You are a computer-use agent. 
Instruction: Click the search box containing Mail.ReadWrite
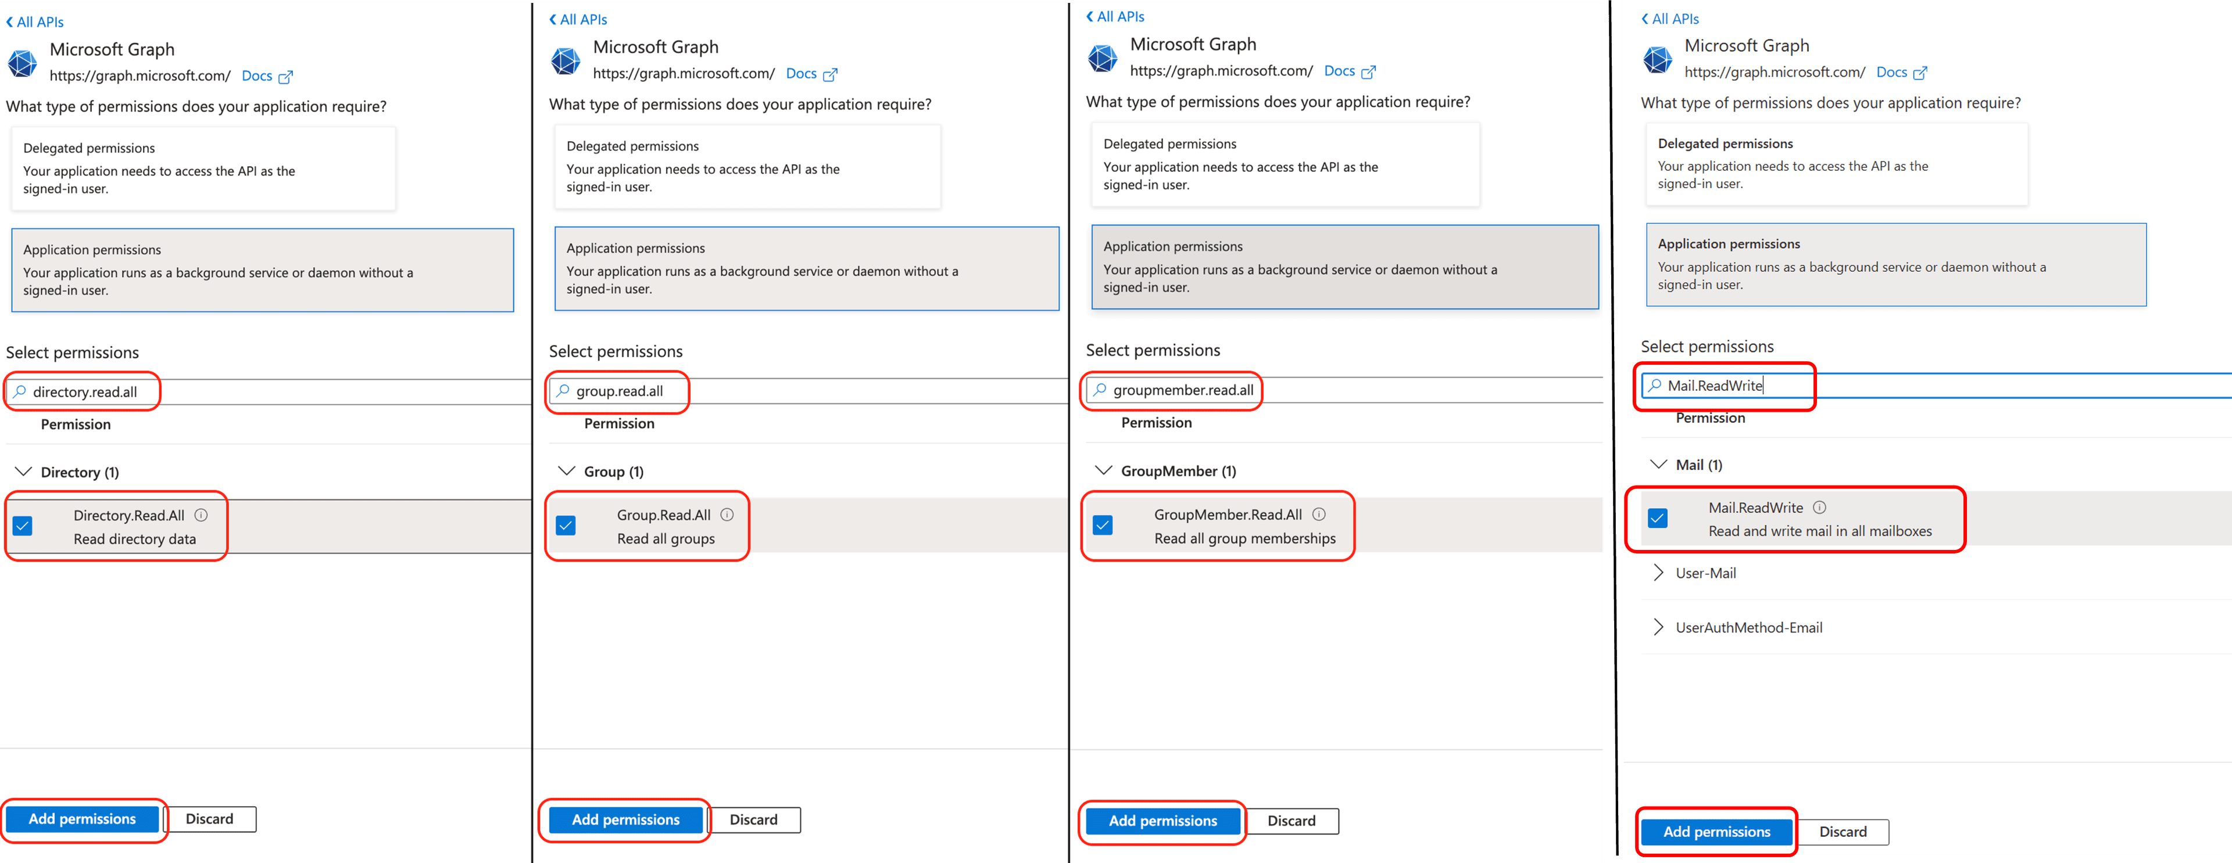[x=1937, y=386]
